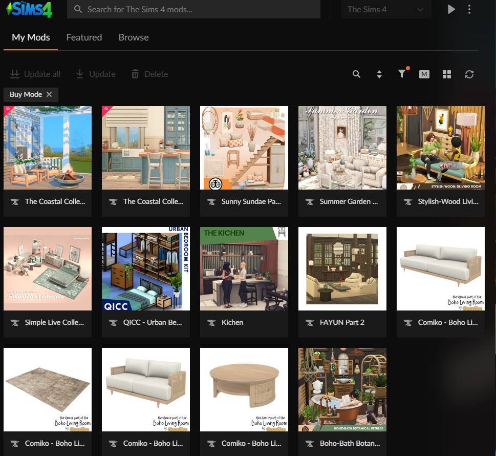
Task: Click category icon beside Boho-Bath title
Action: [x=310, y=444]
